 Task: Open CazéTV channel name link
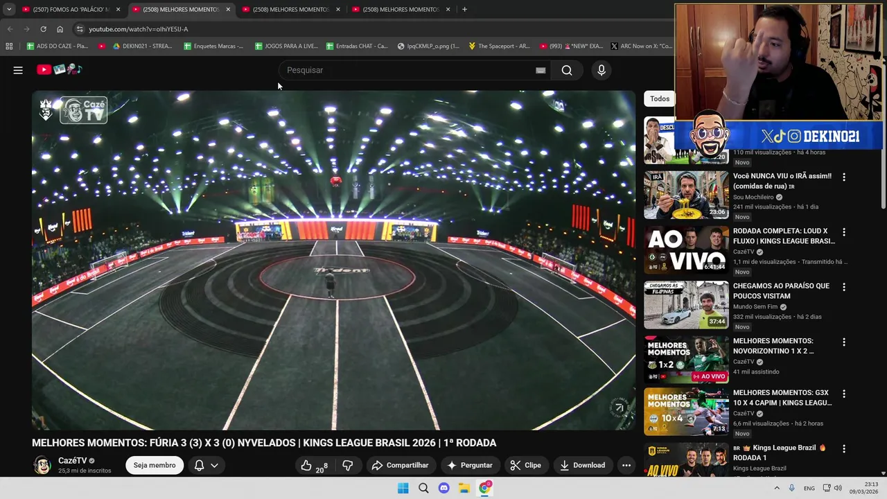[73, 461]
